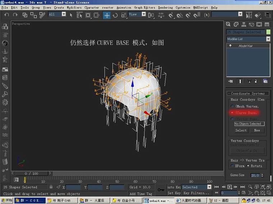Open Windows Start button on taskbar
This screenshot has width=273, height=204.
click(x=6, y=200)
